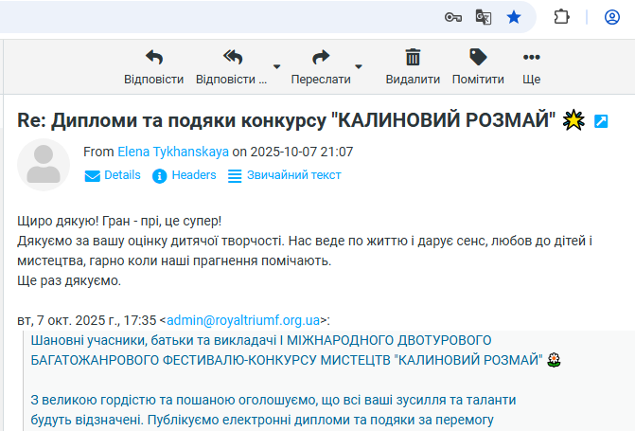This screenshot has height=431, width=635.
Task: Click the admin@royaltriumf.org.ua email link
Action: (243, 320)
